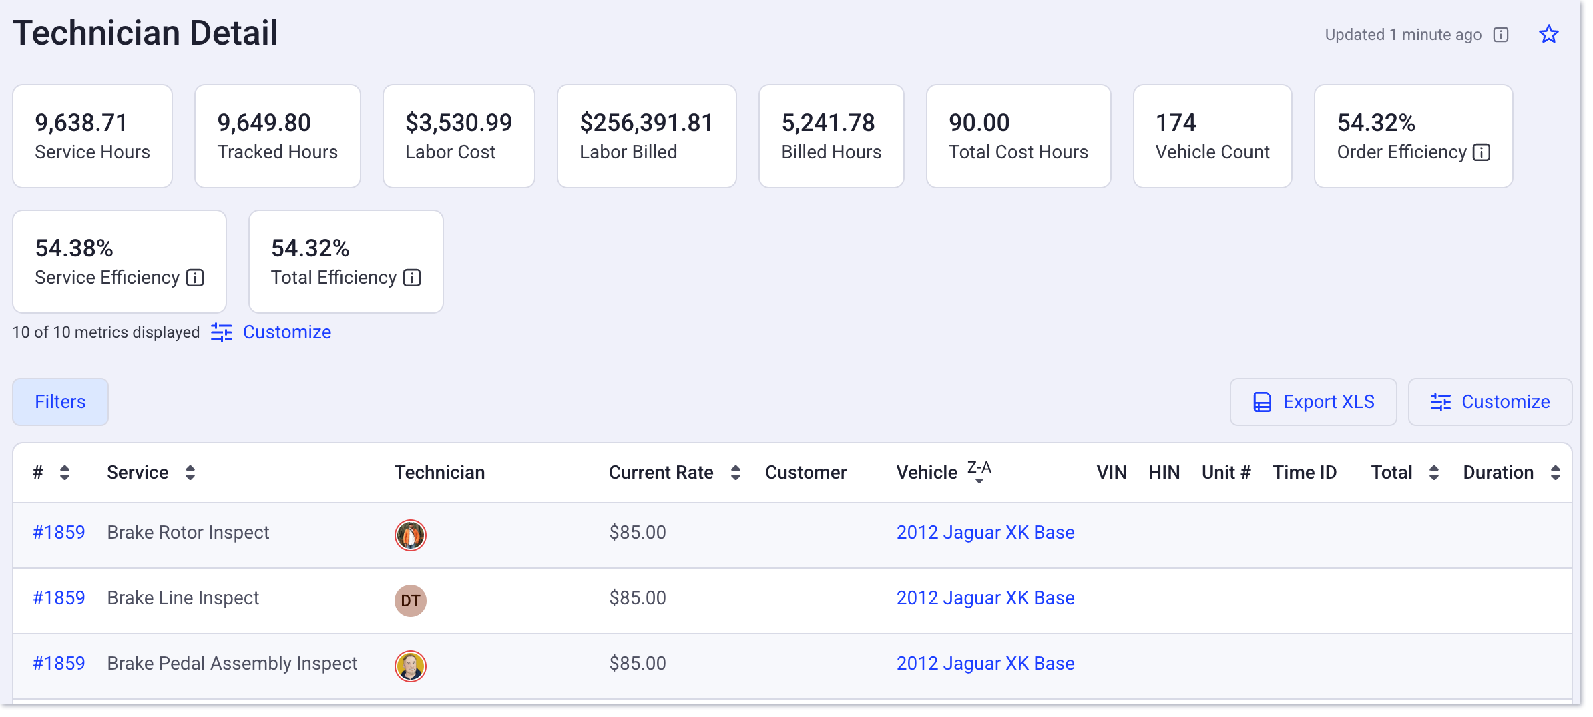Click the metrics Customize link
This screenshot has height=717, width=1593.
point(287,332)
